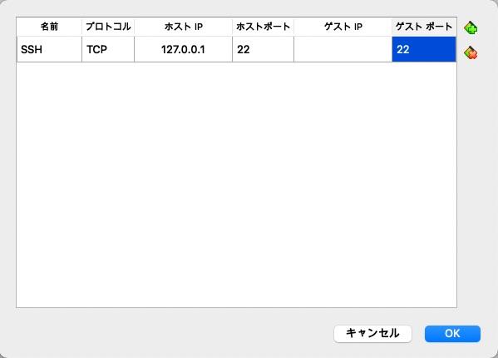
Task: Select the highlighted guest port 22 cell
Action: tap(424, 49)
